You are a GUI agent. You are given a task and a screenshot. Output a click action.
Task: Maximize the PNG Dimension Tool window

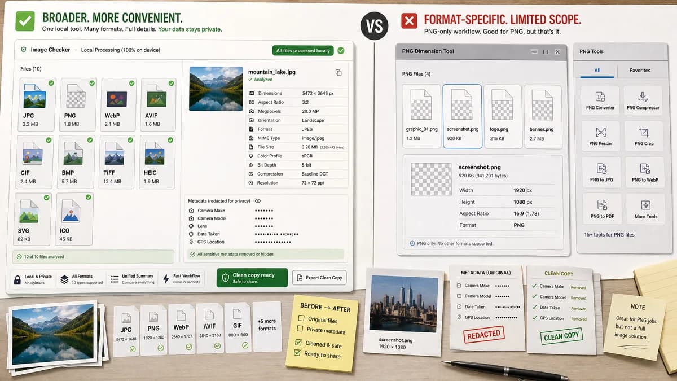coord(546,51)
